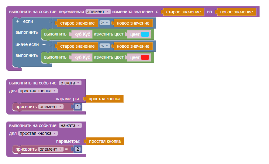Open the нажата event dropdown
The width and height of the screenshot is (269, 164).
(70, 125)
